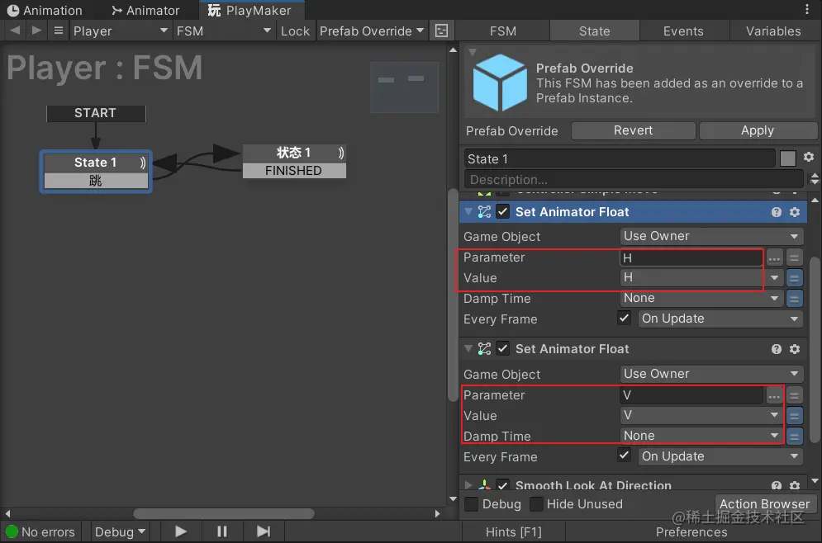822x543 pixels.
Task: Open the Action Browser
Action: 765,503
